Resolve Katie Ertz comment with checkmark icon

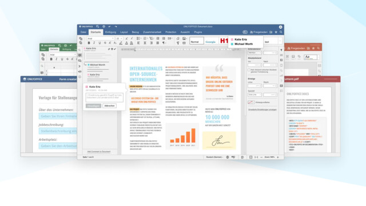(115, 49)
